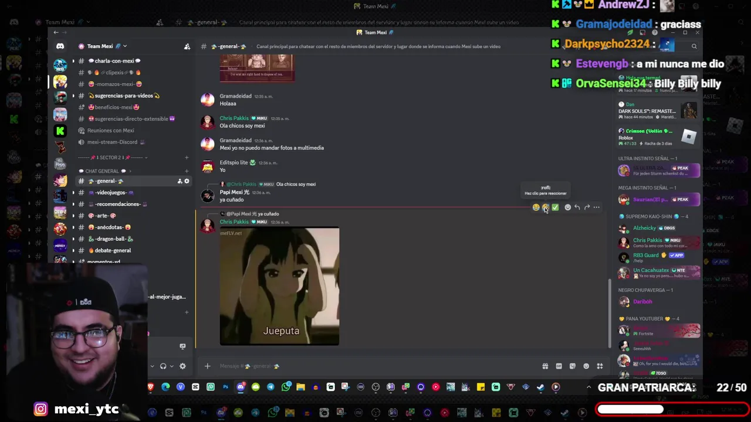Open RB3 Guard bot in the member list
Image resolution: width=751 pixels, height=422 pixels.
point(658,257)
